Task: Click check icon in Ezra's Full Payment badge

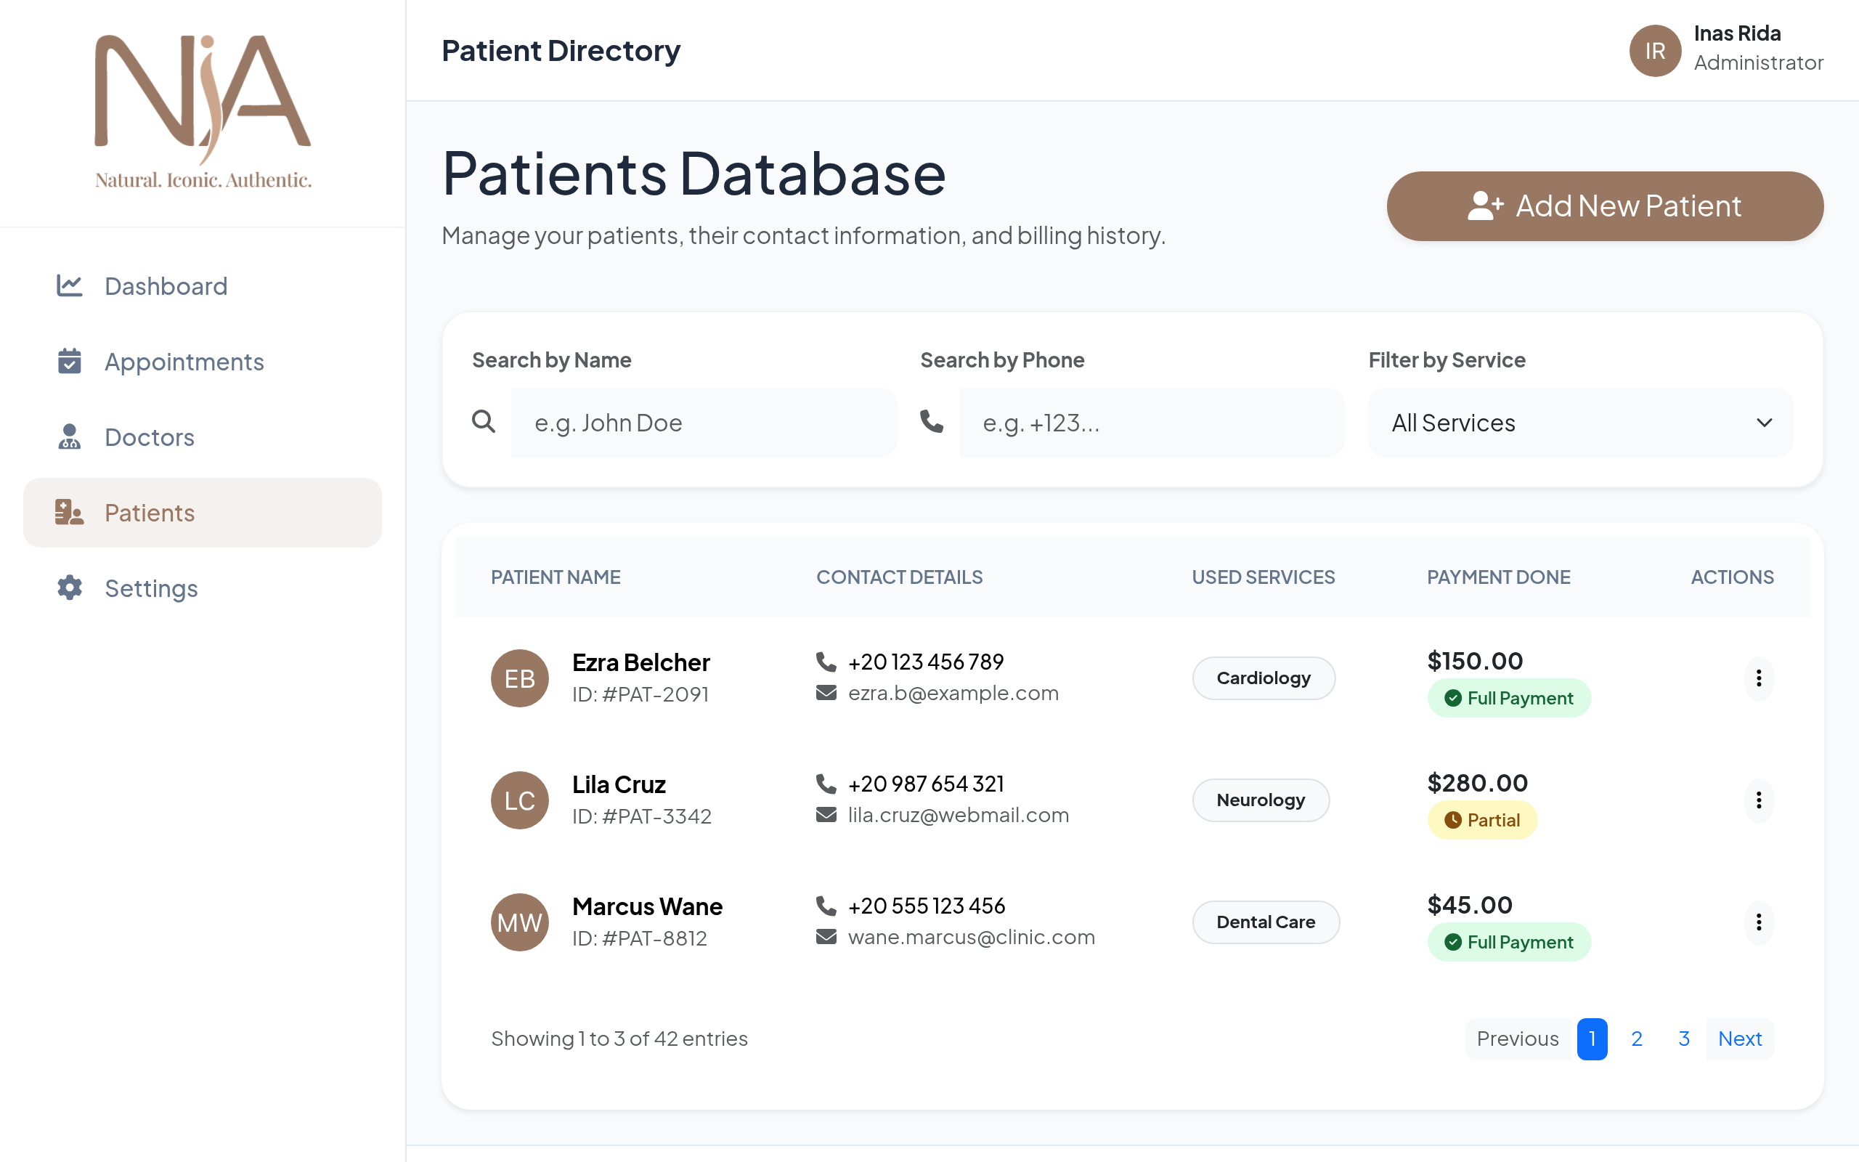Action: 1452,698
